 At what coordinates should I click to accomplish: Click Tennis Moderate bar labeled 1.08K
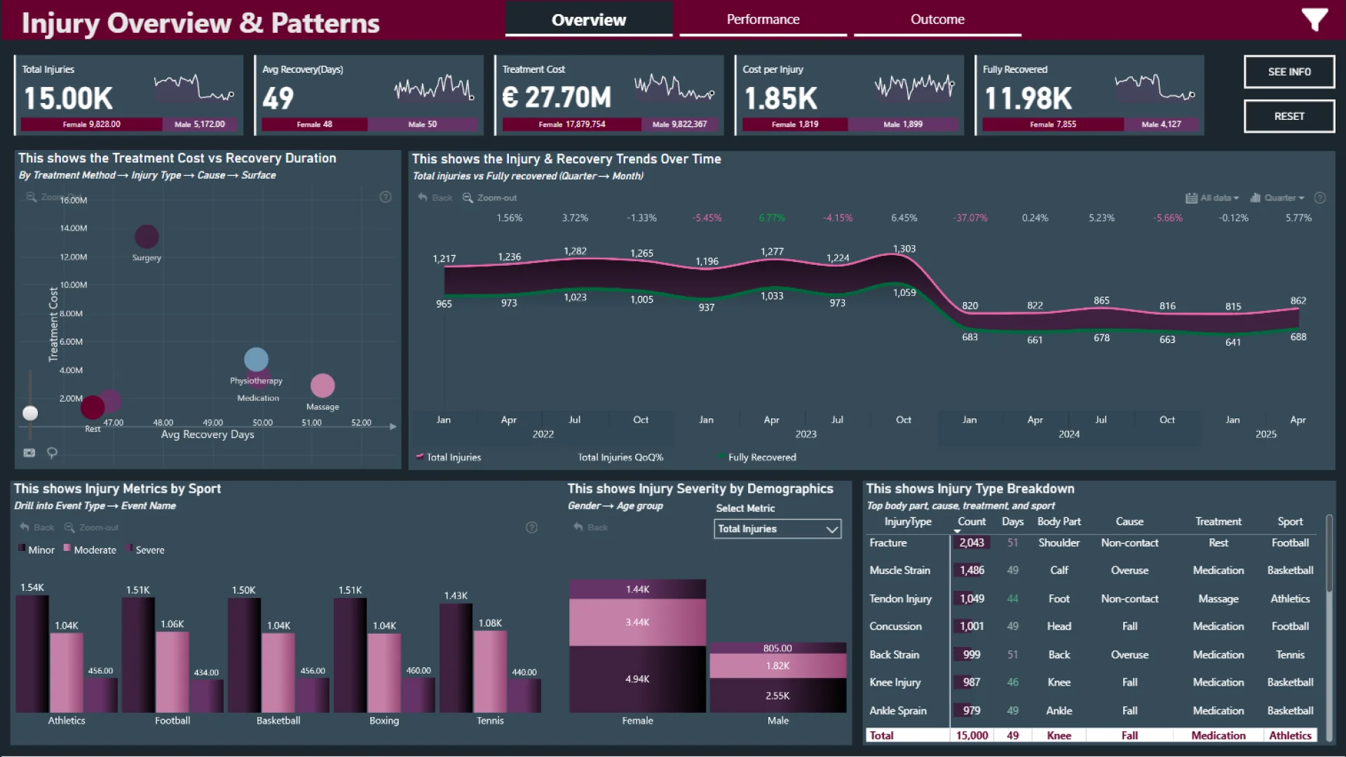490,671
